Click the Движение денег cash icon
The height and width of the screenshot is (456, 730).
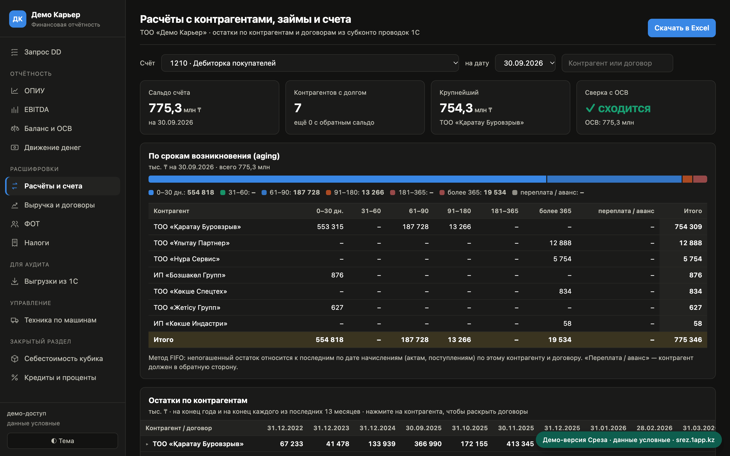(x=14, y=147)
